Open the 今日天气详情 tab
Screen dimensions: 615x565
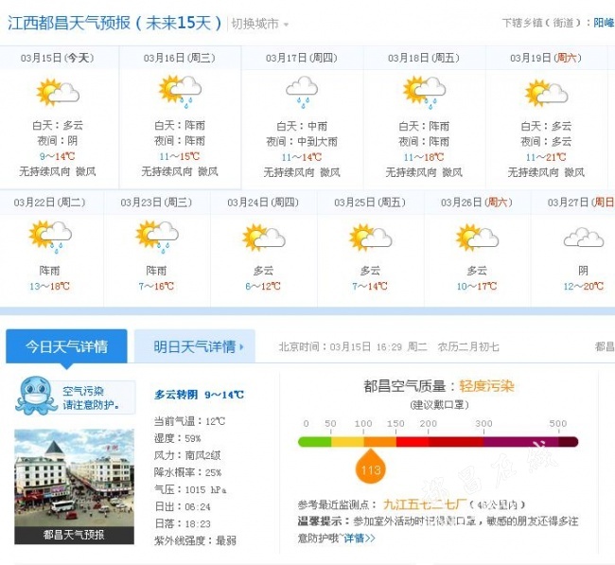coord(66,346)
